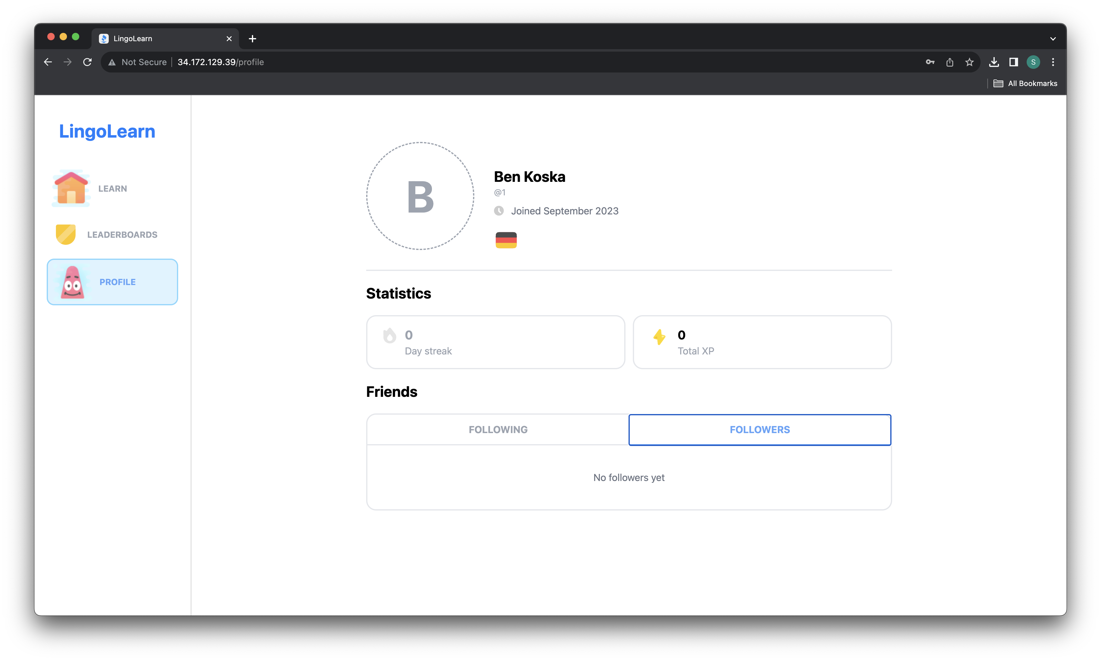Viewport: 1101px width, 661px height.
Task: Select the Followers tab
Action: pyautogui.click(x=759, y=430)
